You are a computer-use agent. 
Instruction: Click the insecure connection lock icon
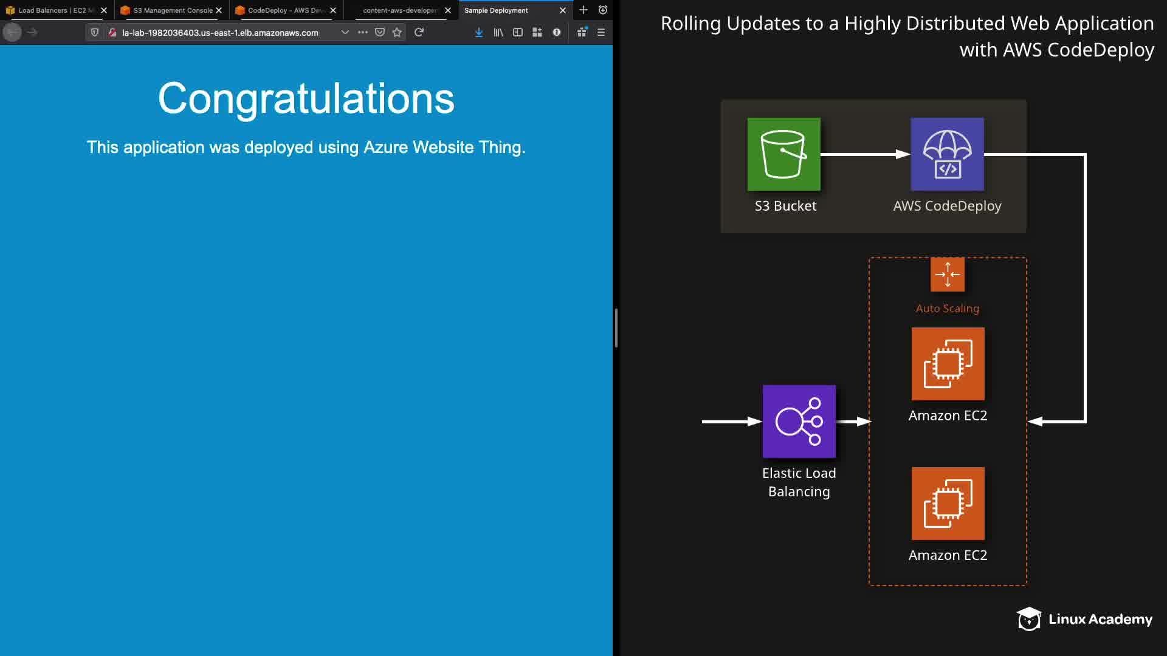pos(112,32)
